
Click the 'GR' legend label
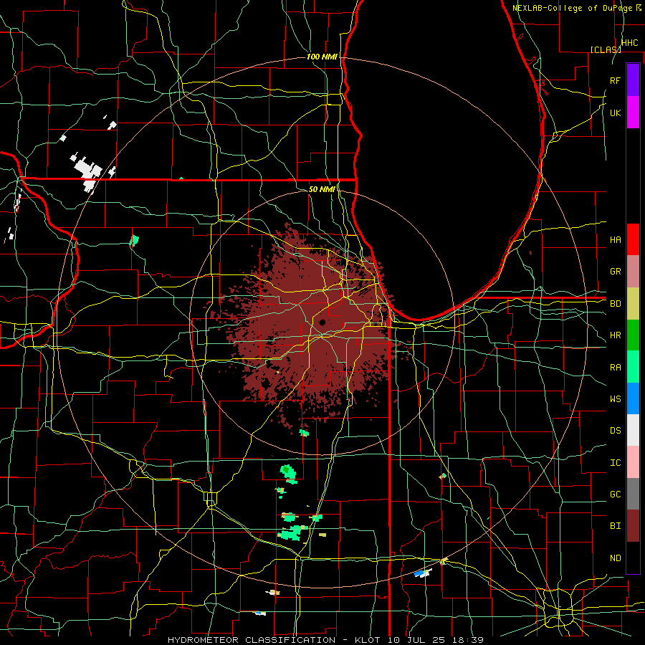point(615,272)
